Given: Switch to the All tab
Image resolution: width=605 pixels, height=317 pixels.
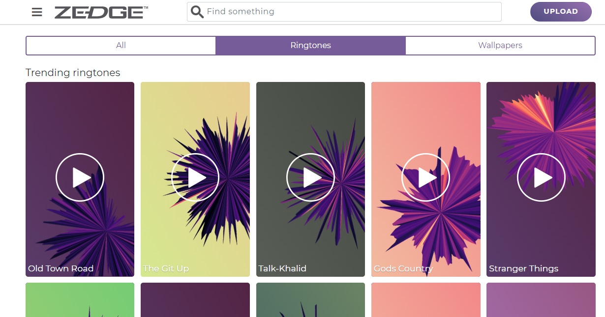Looking at the screenshot, I should click(x=121, y=45).
